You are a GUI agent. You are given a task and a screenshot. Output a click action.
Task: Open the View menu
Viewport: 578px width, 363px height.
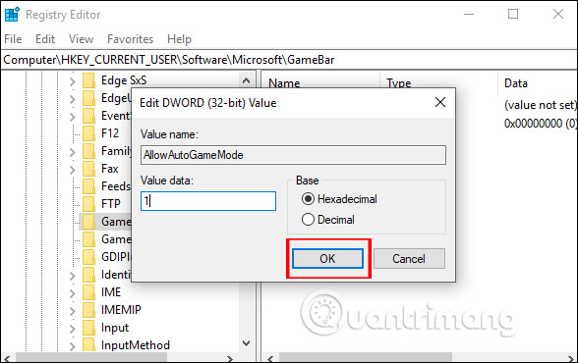[x=81, y=39]
